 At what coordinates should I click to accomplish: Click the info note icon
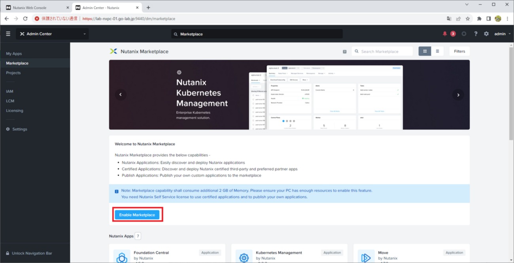pos(117,192)
